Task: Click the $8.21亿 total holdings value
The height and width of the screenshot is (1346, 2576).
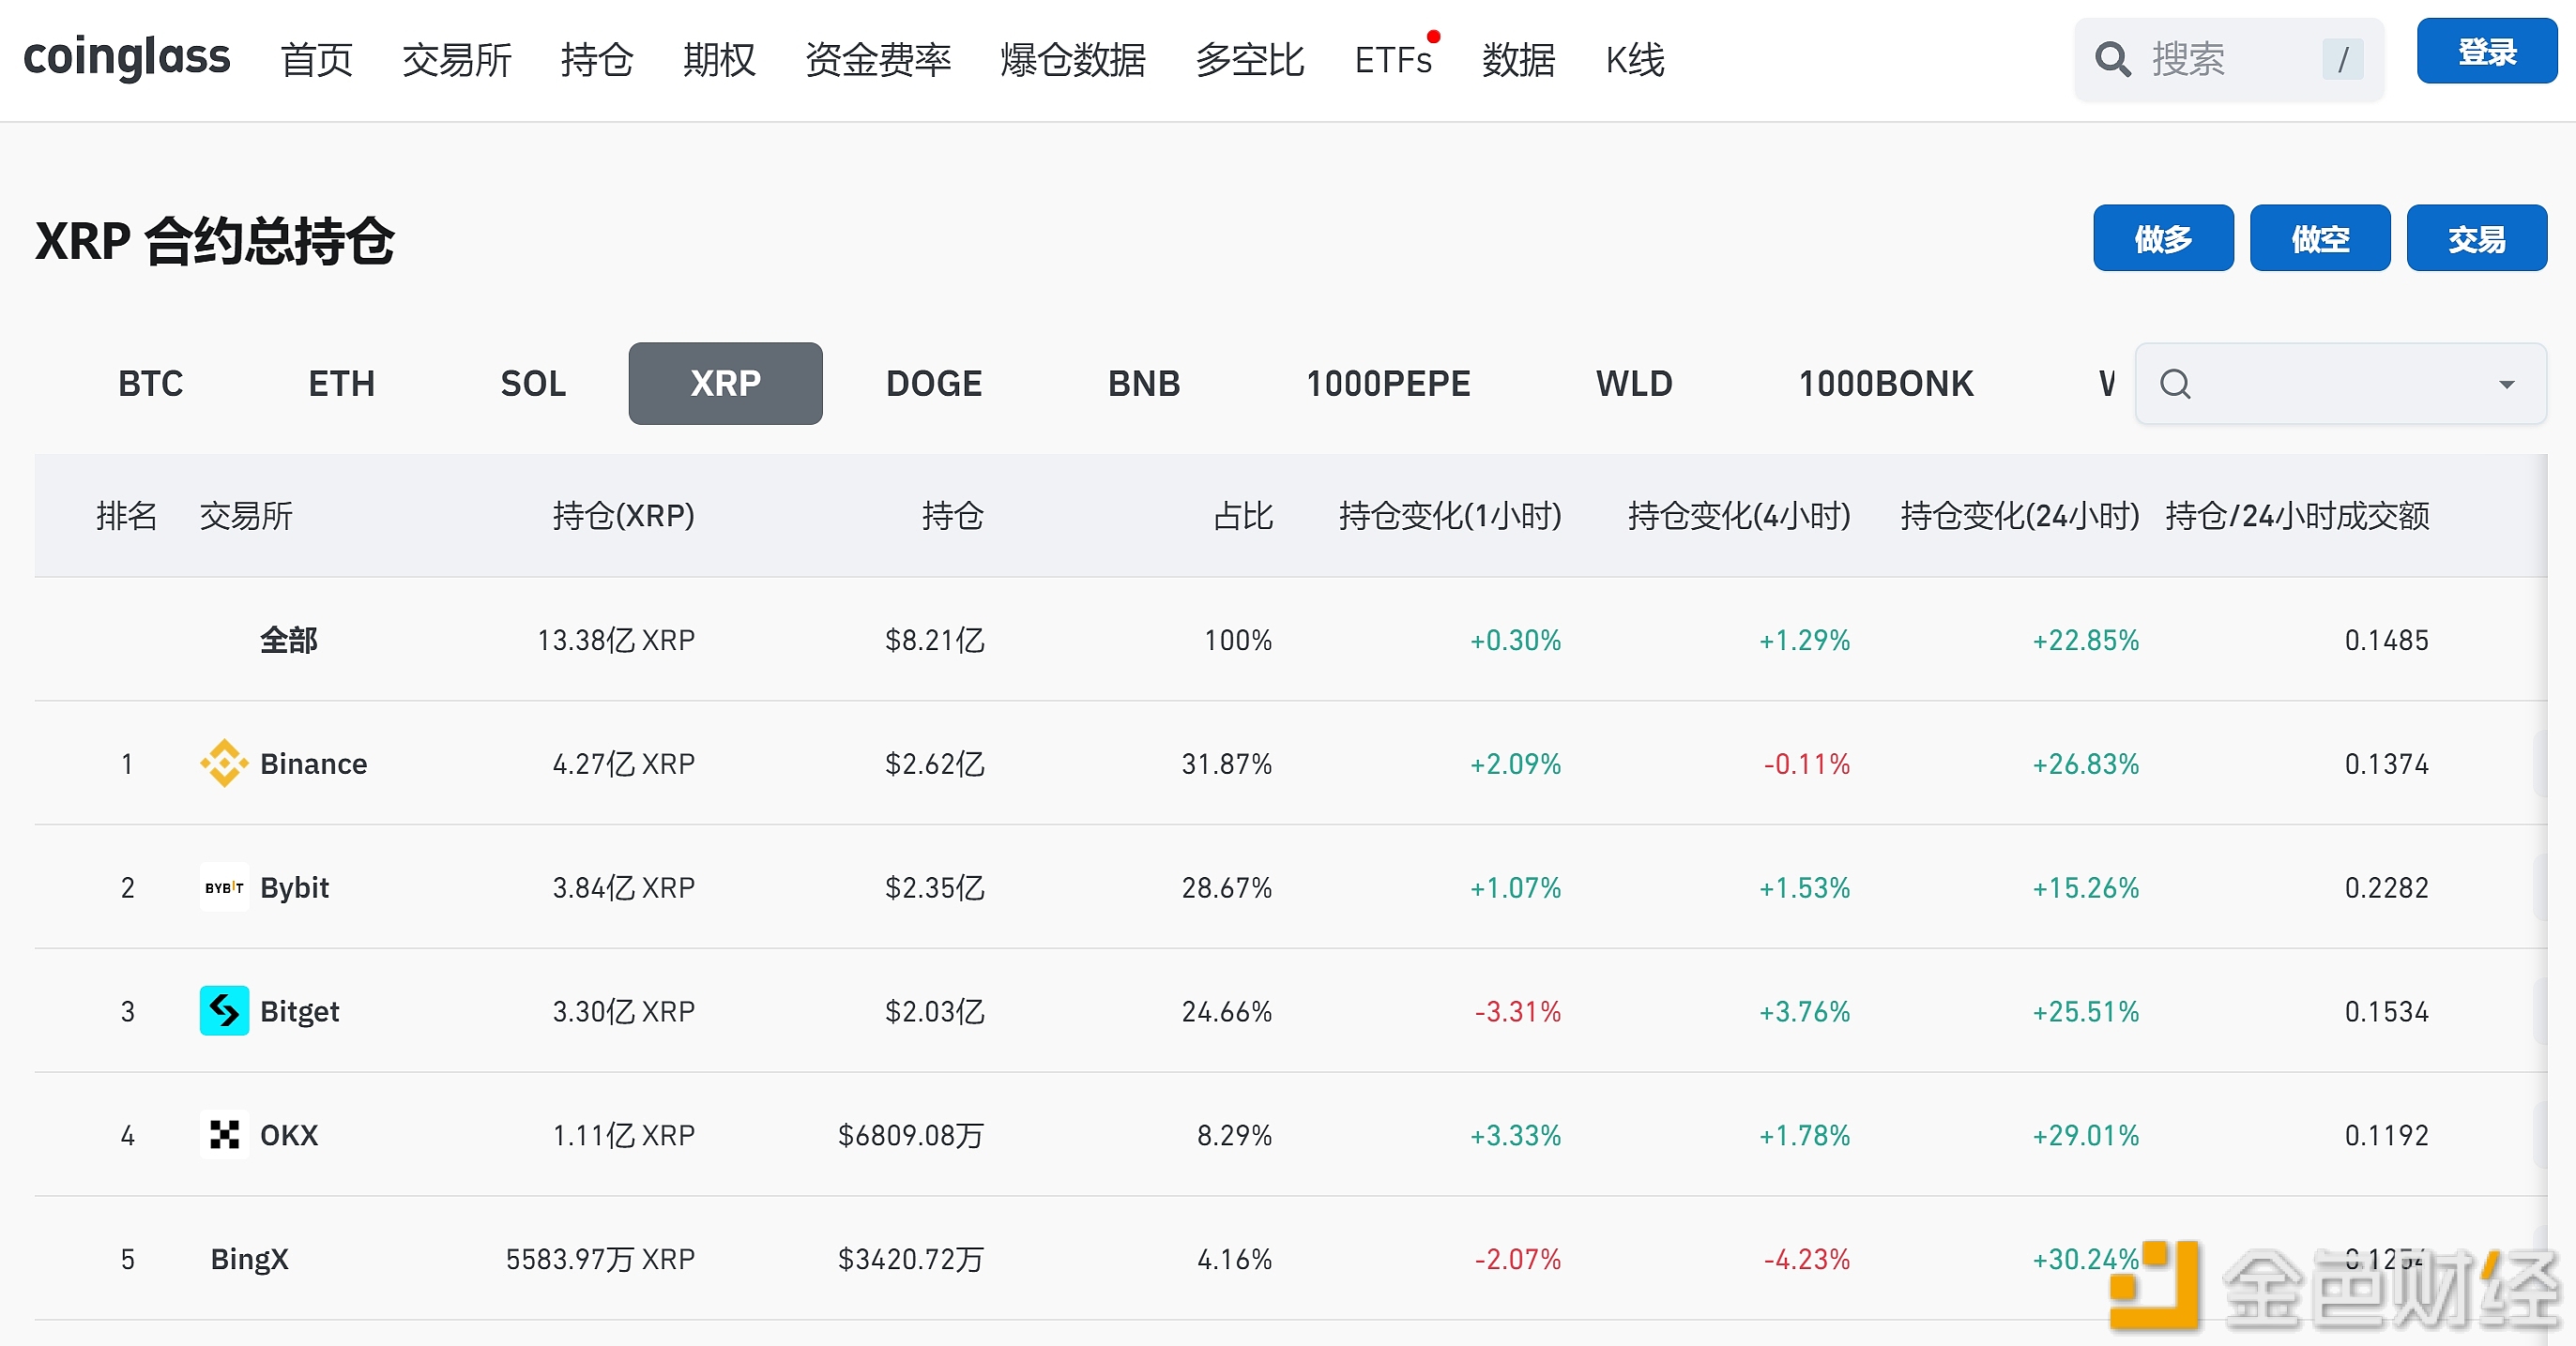Action: (x=935, y=640)
